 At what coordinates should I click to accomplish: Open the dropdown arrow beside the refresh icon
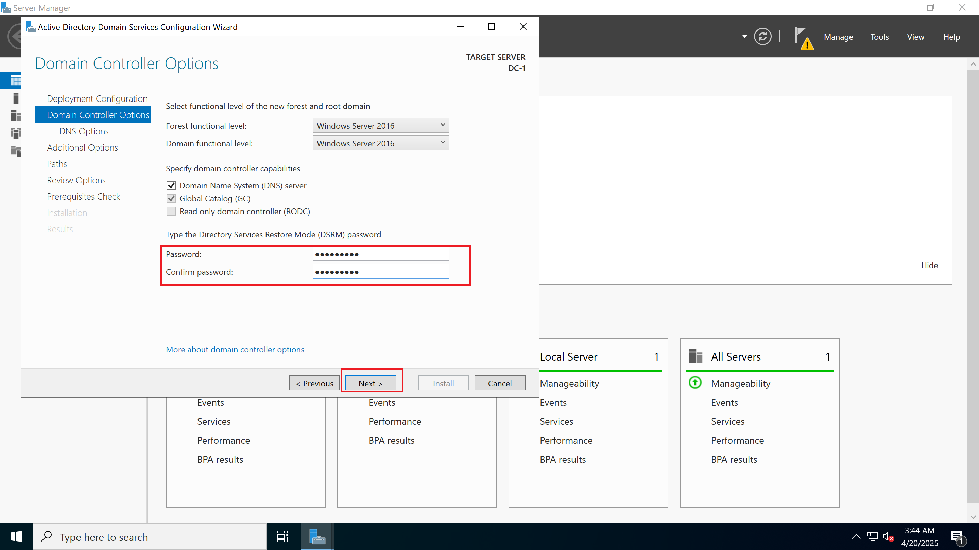point(744,37)
